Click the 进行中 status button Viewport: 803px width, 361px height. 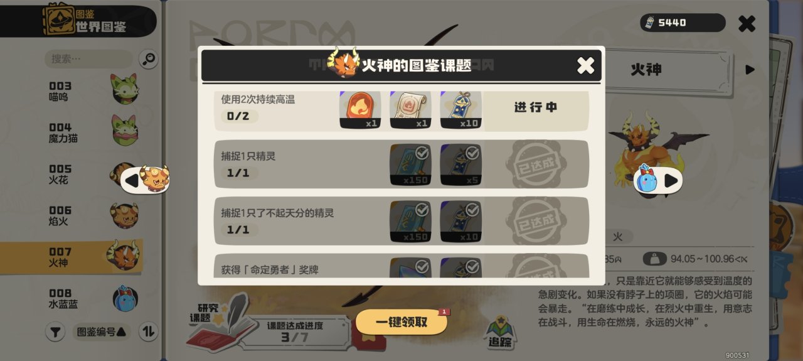click(536, 107)
